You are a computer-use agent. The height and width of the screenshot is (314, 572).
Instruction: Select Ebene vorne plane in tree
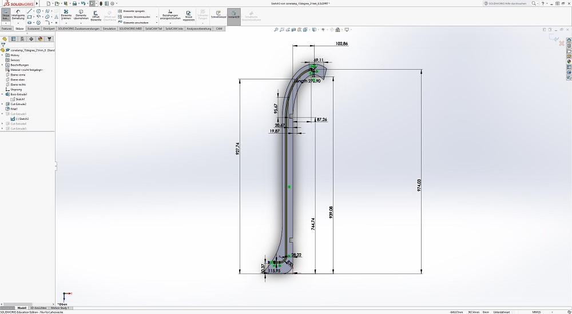[15, 75]
